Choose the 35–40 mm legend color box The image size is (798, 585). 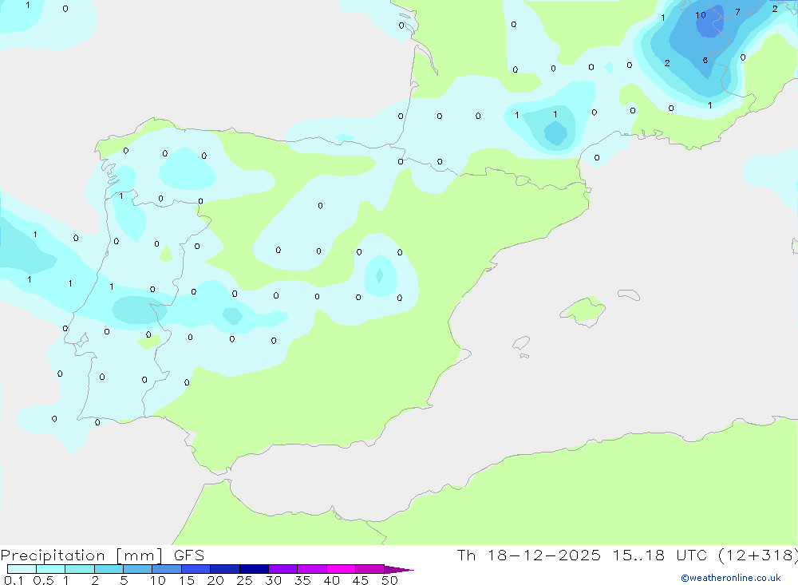coord(312,569)
